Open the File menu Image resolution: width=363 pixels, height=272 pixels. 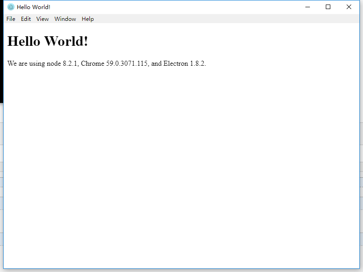(10, 19)
